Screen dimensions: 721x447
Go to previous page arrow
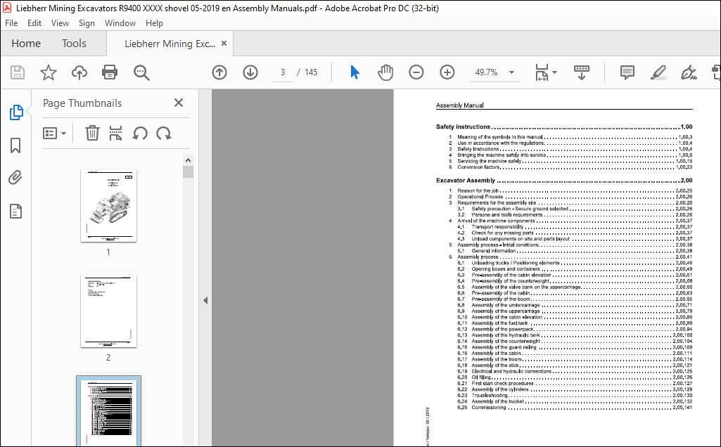pos(219,72)
